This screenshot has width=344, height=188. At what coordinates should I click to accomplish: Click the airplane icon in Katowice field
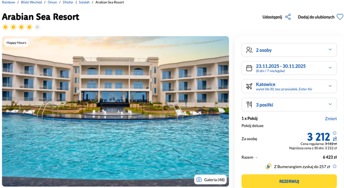[x=249, y=86]
